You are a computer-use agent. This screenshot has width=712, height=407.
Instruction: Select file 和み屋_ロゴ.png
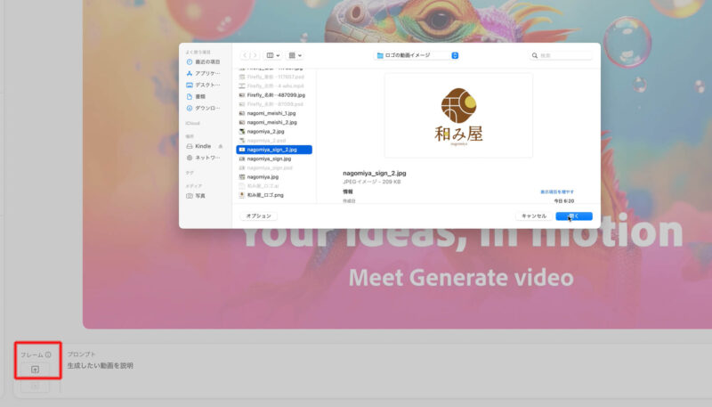point(274,195)
